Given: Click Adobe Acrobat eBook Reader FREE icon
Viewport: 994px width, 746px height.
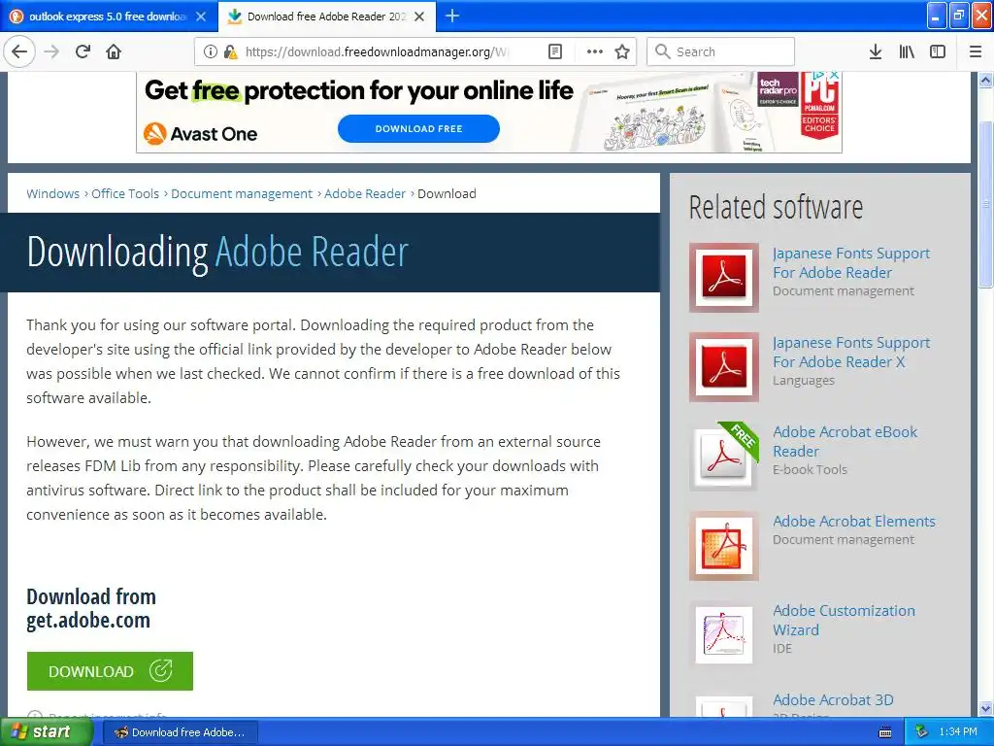Looking at the screenshot, I should pyautogui.click(x=724, y=457).
